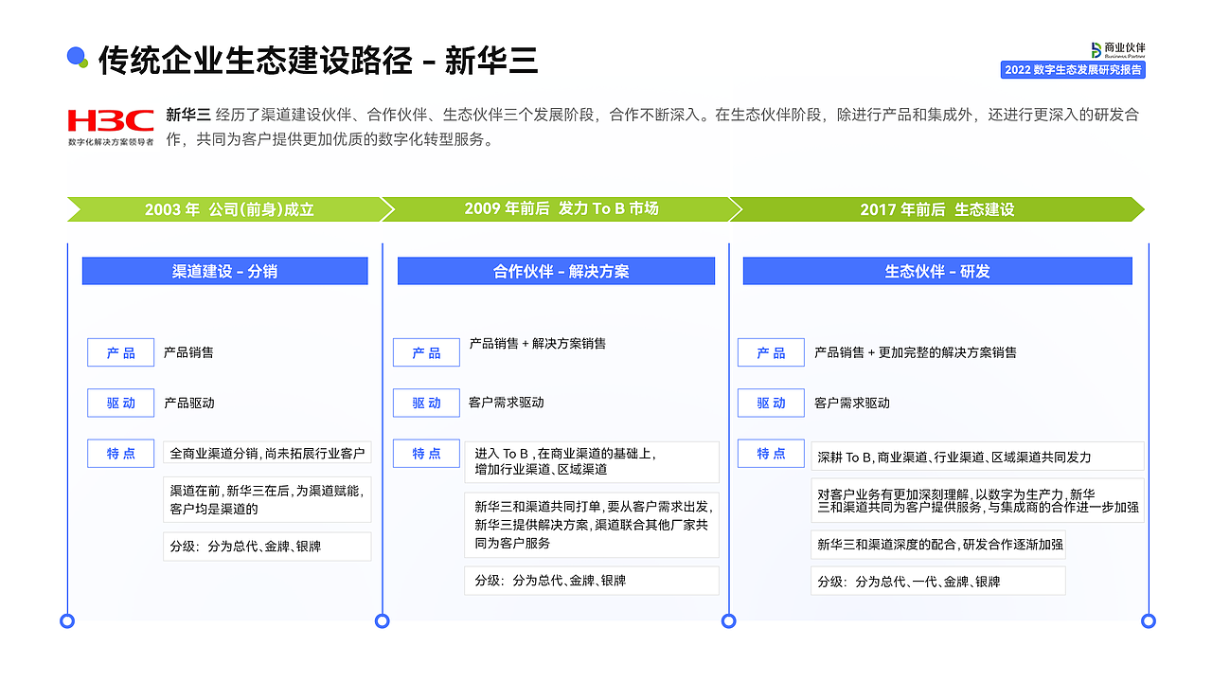This screenshot has height=682, width=1212.
Task: Click the blue endpoint circle under the 2009 column
Action: click(383, 622)
